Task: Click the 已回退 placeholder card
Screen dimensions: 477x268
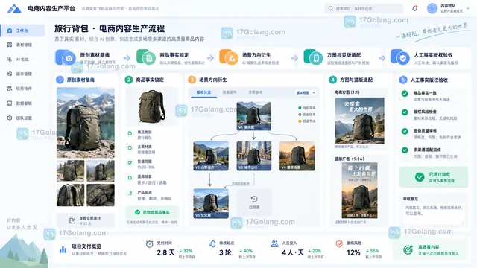Action: coord(254,203)
